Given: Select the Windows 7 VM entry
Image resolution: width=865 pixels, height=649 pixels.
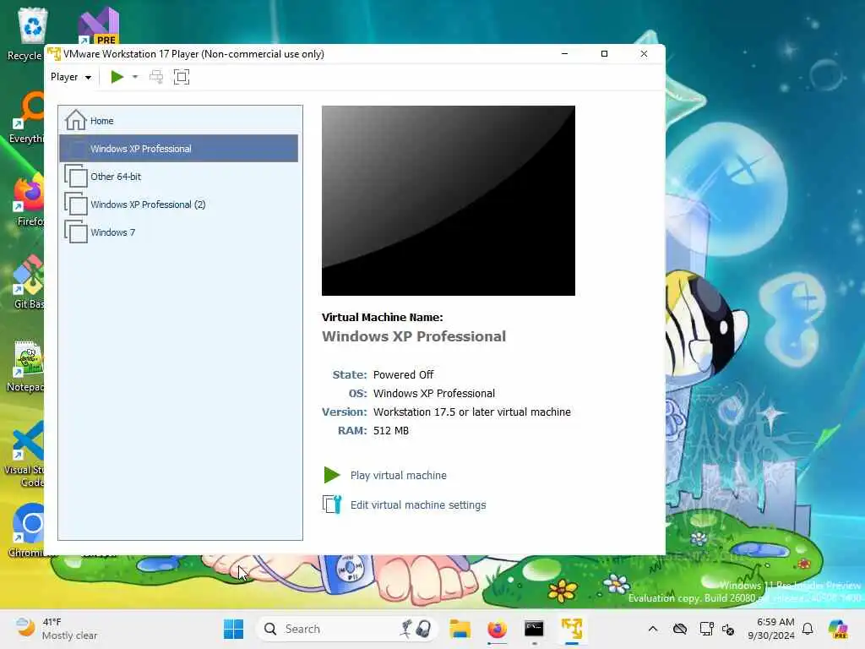Looking at the screenshot, I should pos(179,232).
